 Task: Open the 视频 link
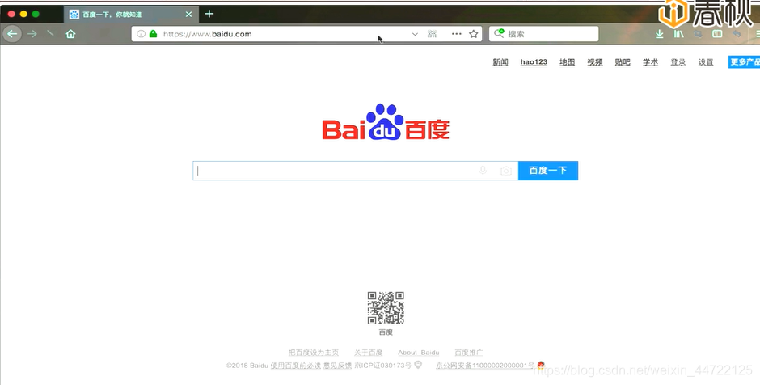(x=595, y=62)
